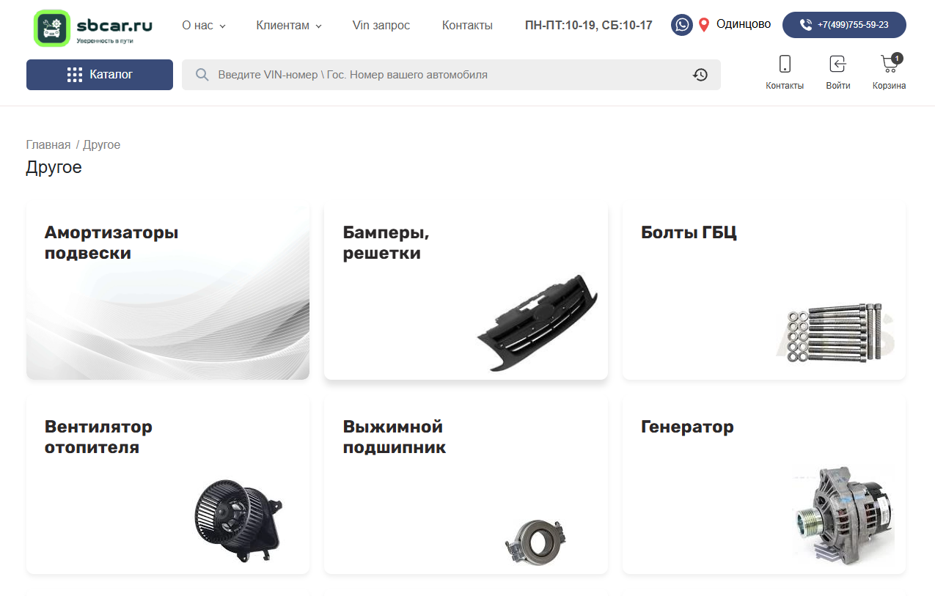Focus the VIN number search field
The image size is (935, 596).
click(x=451, y=75)
